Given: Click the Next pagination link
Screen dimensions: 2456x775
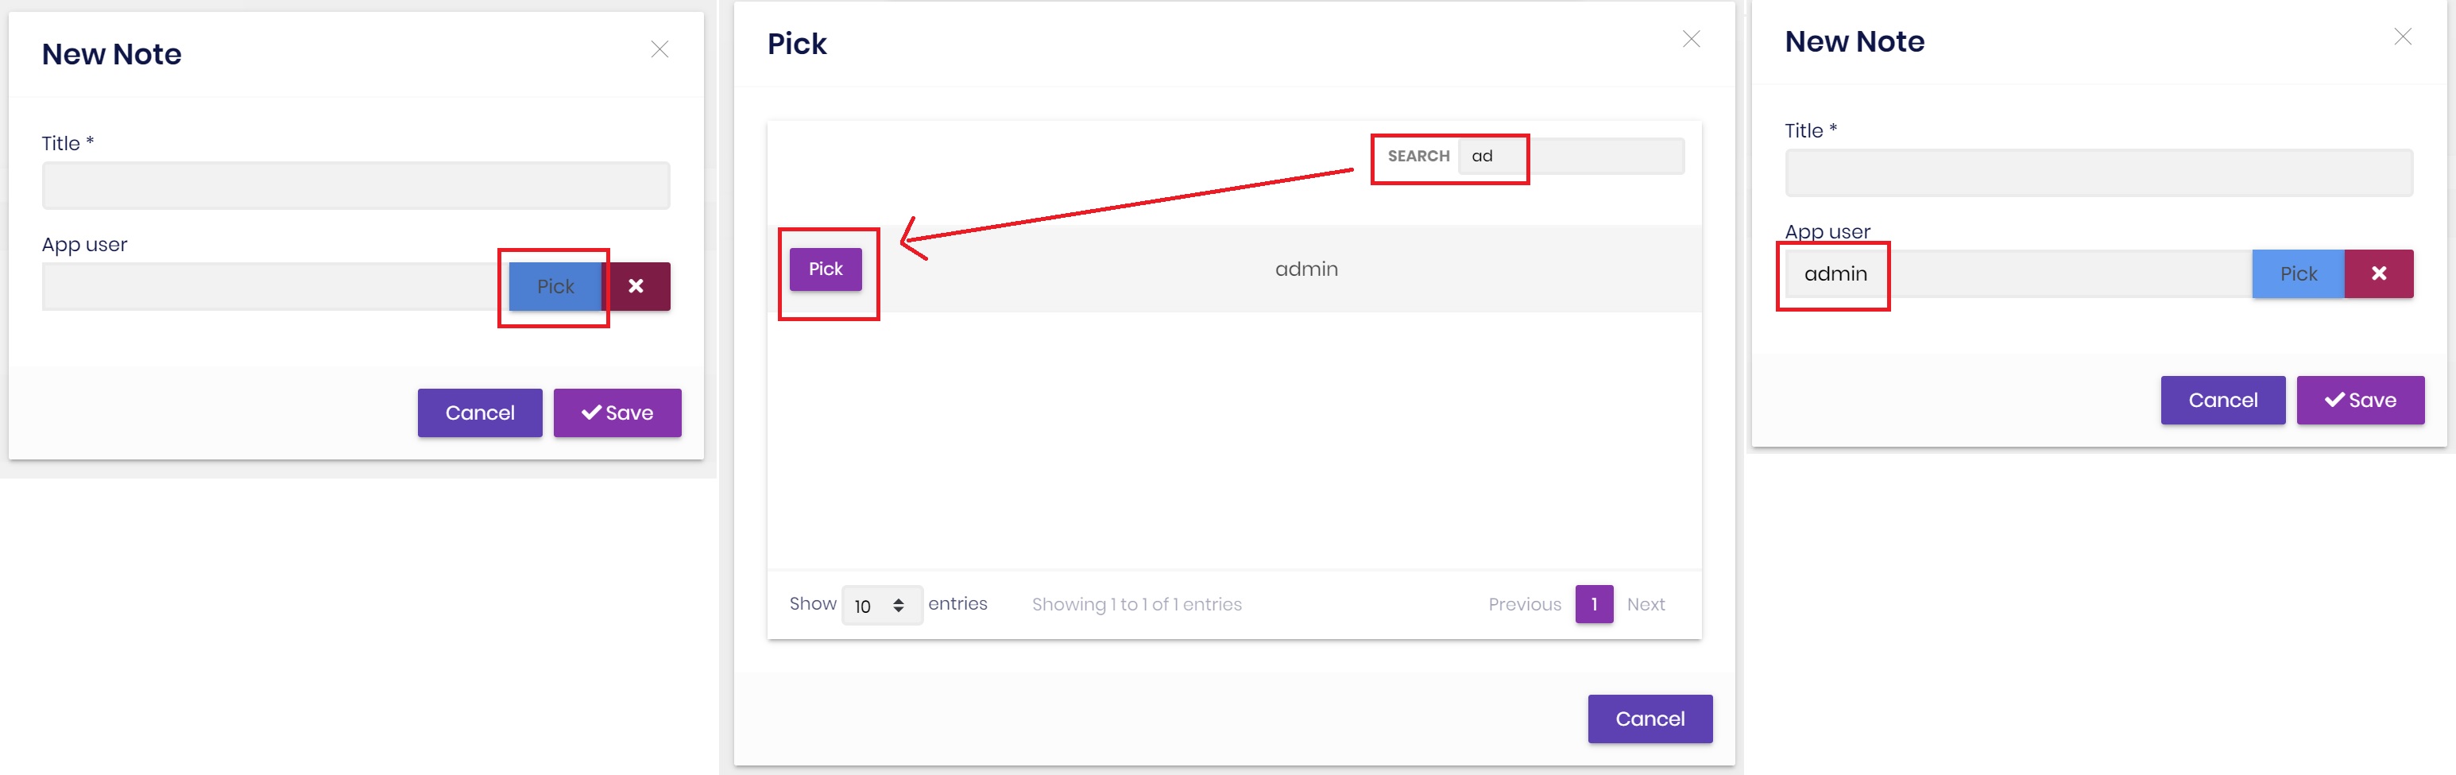Looking at the screenshot, I should pos(1645,604).
